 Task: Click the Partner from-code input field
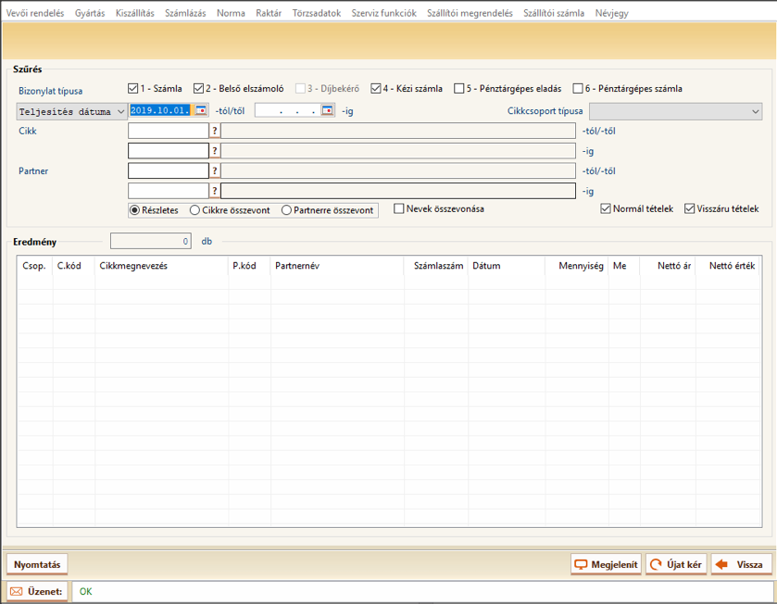click(169, 171)
